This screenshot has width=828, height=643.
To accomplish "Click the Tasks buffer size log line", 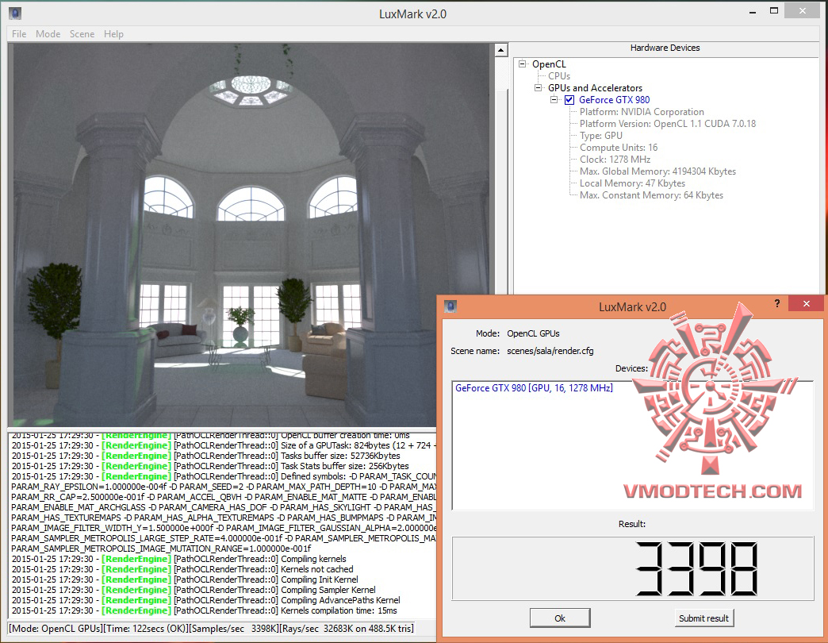I will tap(206, 456).
